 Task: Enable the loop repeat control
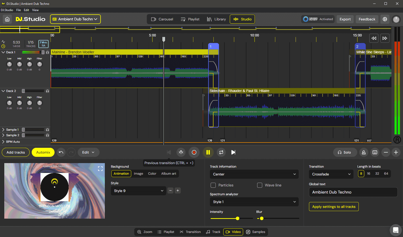(221, 152)
